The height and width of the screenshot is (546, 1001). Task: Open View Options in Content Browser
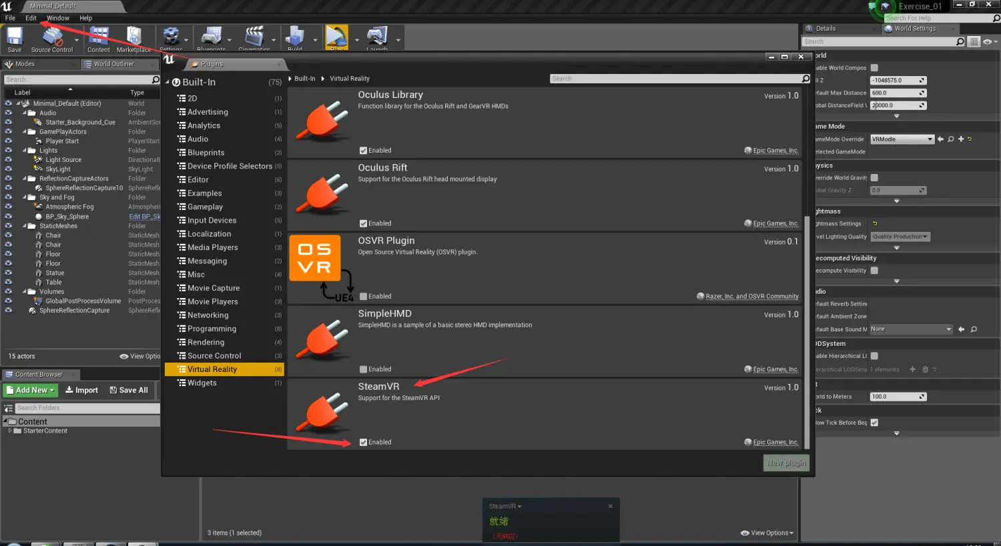(767, 533)
